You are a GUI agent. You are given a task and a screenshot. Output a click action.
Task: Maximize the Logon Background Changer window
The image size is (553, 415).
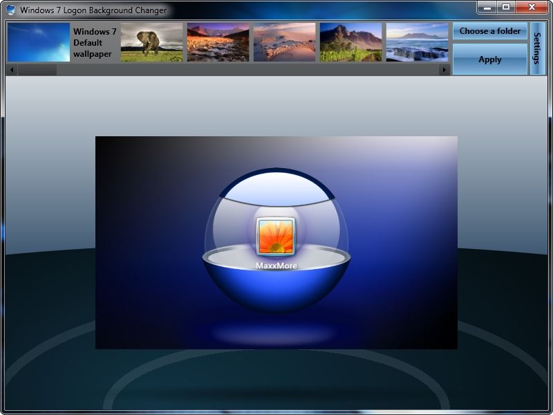[x=506, y=8]
